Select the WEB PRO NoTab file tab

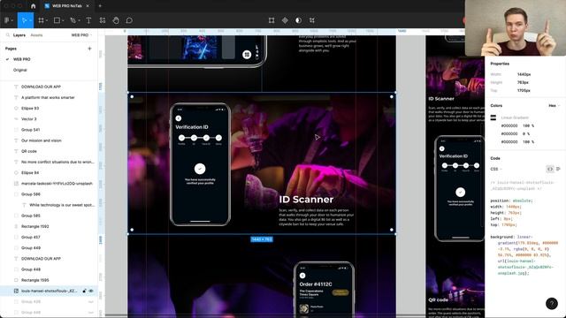(67, 6)
